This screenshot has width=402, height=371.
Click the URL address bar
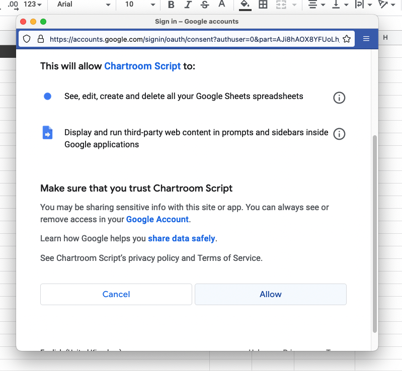(194, 39)
